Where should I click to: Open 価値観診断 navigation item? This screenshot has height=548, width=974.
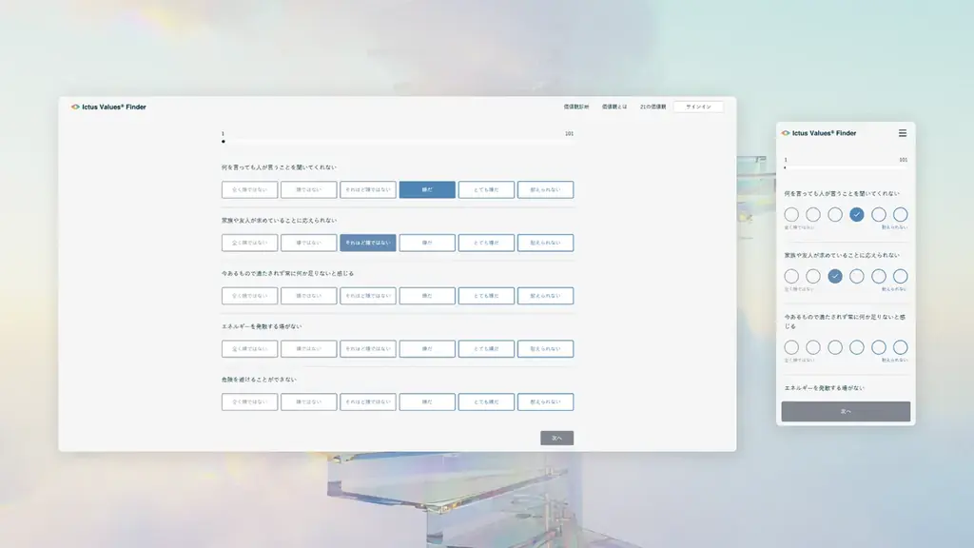tap(575, 107)
